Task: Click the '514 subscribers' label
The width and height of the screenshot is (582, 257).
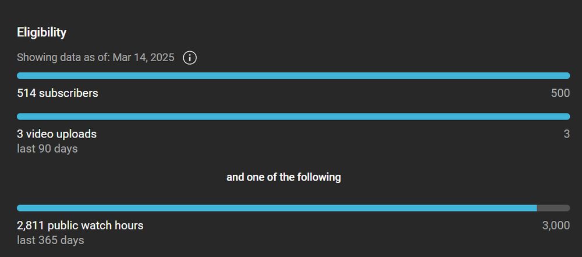Action: (x=58, y=93)
